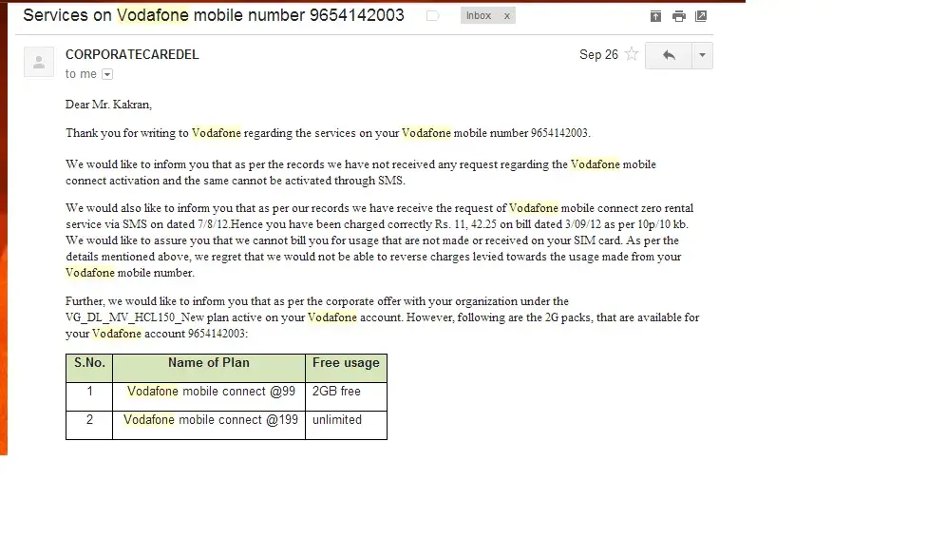Click 'Dear Mr. Kakran,' greeting
This screenshot has height=538, width=927.
tap(109, 105)
